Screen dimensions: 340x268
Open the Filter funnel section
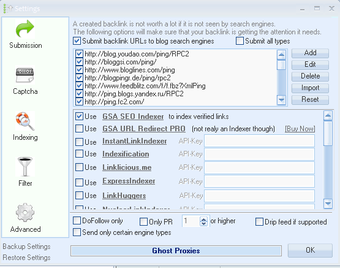pos(25,172)
